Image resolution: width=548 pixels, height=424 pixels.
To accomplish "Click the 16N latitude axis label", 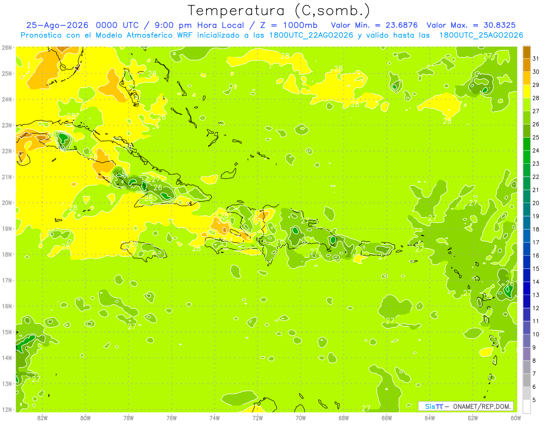I will click(x=7, y=306).
